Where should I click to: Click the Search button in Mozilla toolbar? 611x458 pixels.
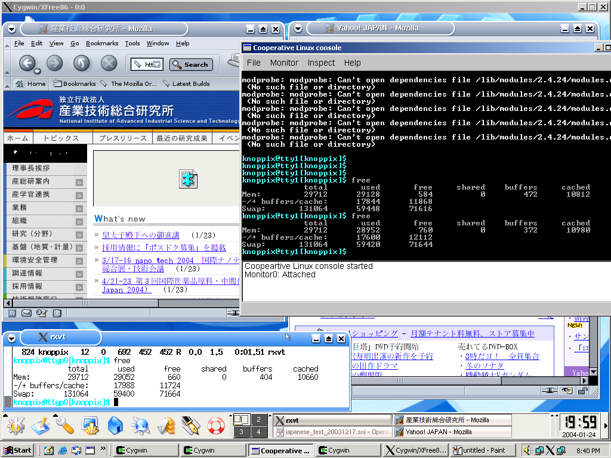click(x=192, y=64)
